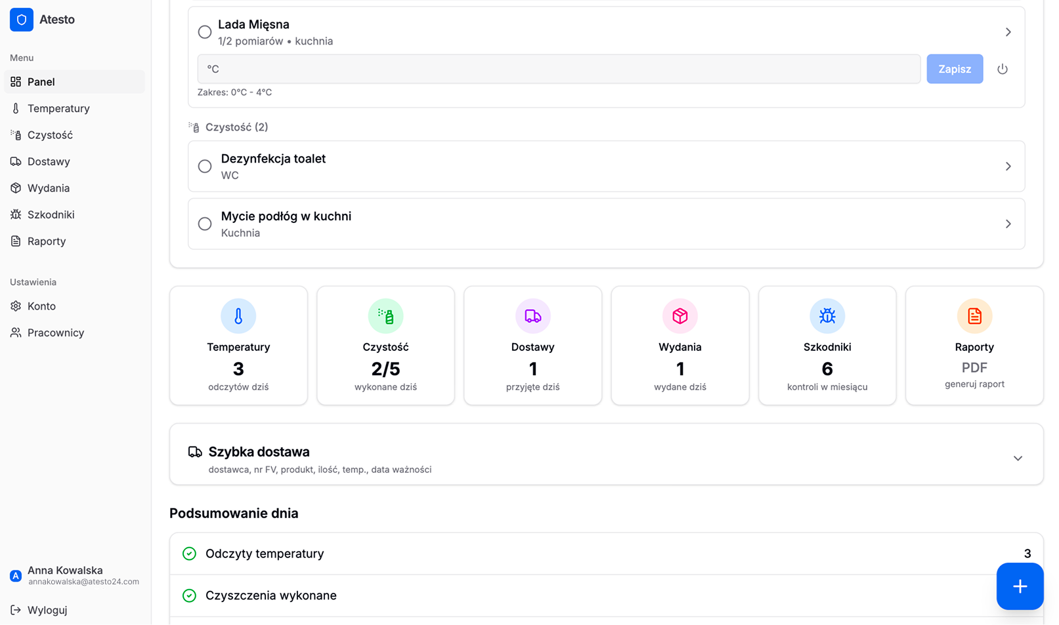Click the box icon in Wydania card

[x=680, y=316]
